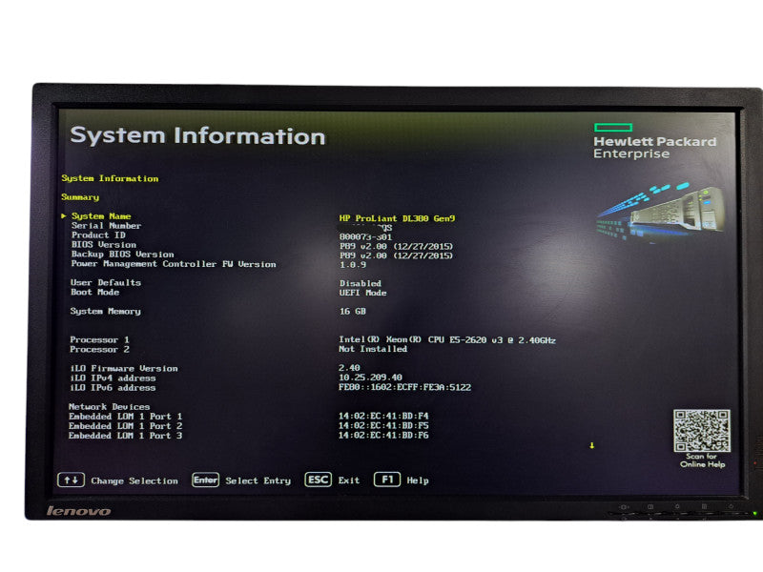This screenshot has height=572, width=763.
Task: Click the Enter key icon
Action: [205, 480]
